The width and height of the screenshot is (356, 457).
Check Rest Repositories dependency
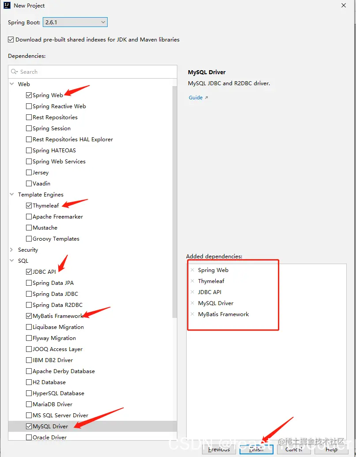coord(29,117)
